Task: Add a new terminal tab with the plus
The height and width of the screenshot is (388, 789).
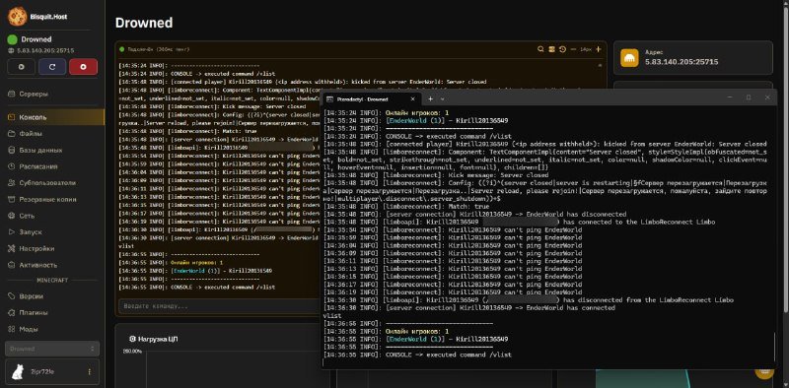Action: pos(430,99)
